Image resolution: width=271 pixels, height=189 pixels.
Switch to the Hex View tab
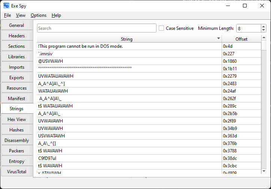[x=17, y=119]
